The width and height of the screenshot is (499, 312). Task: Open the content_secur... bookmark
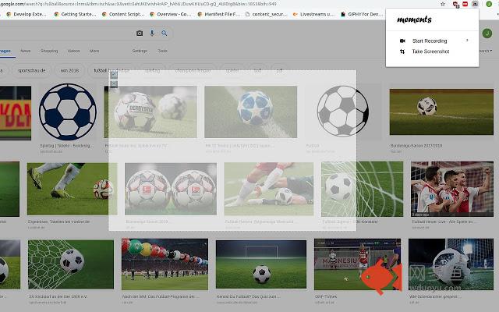coord(267,14)
